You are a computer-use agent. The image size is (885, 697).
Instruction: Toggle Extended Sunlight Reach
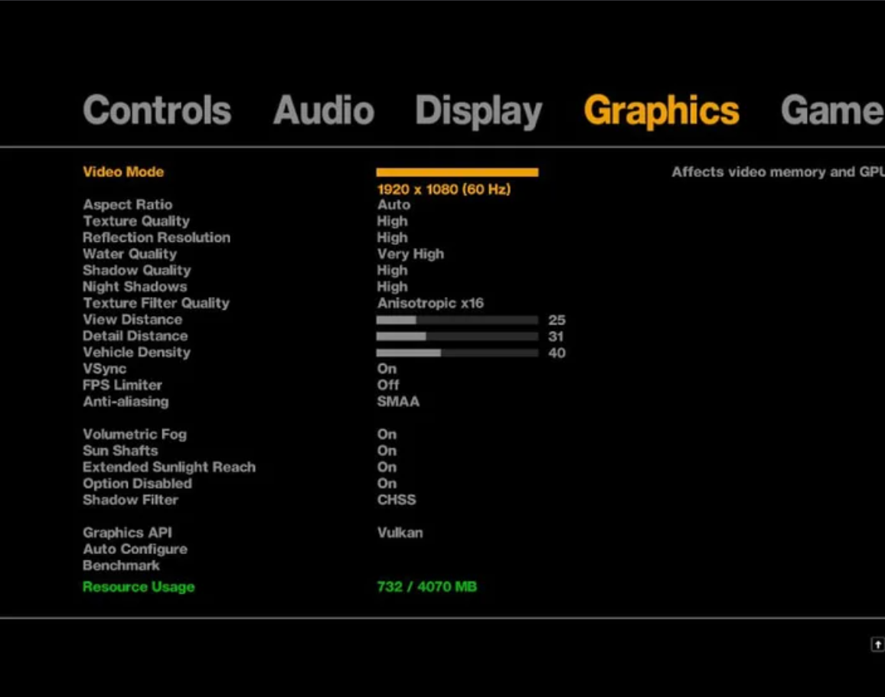(x=387, y=467)
